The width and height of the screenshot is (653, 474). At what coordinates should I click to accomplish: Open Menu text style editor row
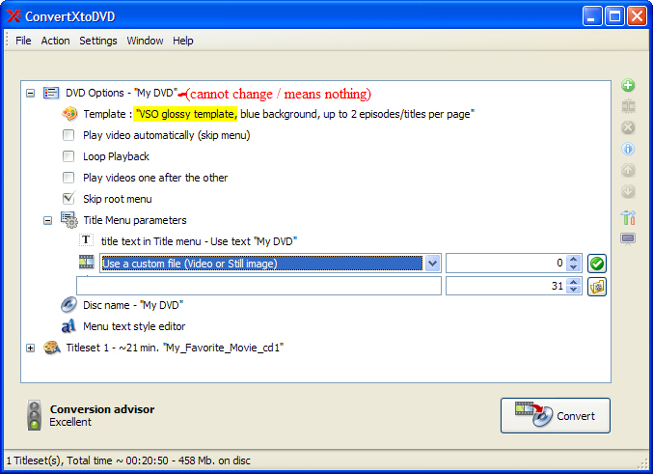134,326
